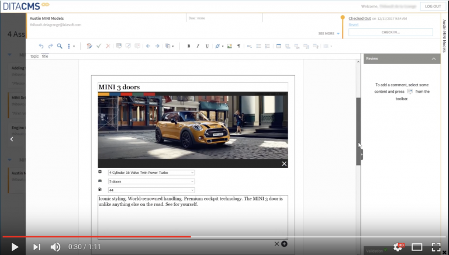
Task: Click the 'MINI 3 doors' title field
Action: pos(193,87)
